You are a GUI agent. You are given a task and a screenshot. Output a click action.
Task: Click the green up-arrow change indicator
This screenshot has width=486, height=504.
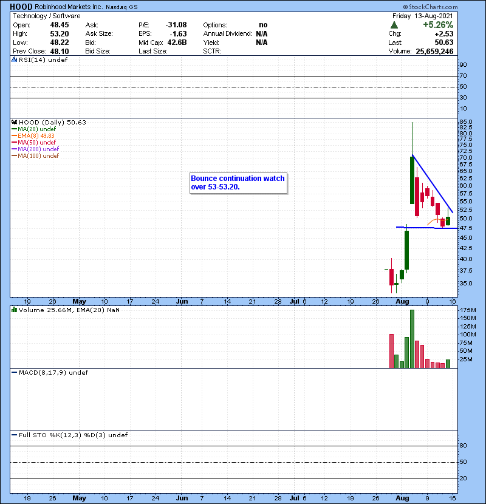[394, 25]
